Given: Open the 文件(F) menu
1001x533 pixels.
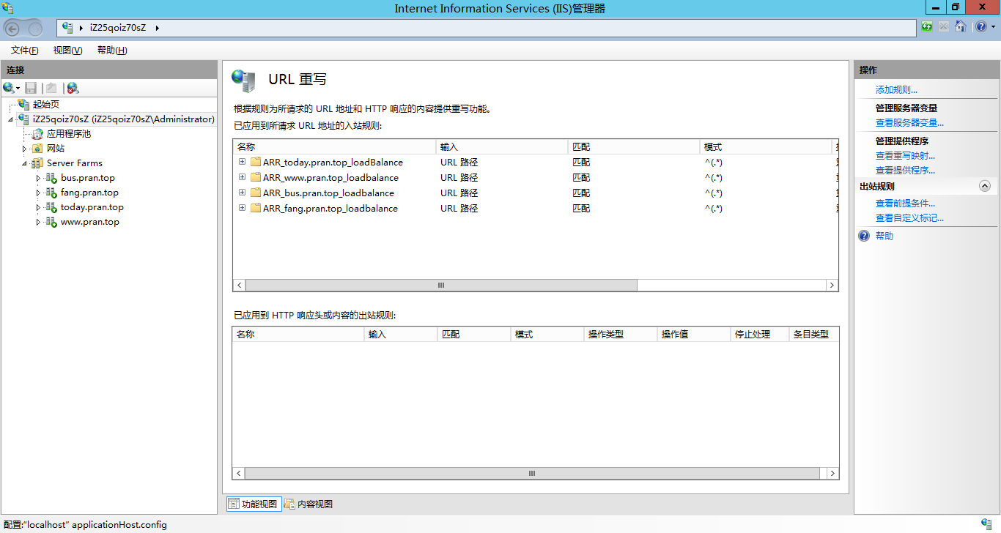Looking at the screenshot, I should pos(24,51).
